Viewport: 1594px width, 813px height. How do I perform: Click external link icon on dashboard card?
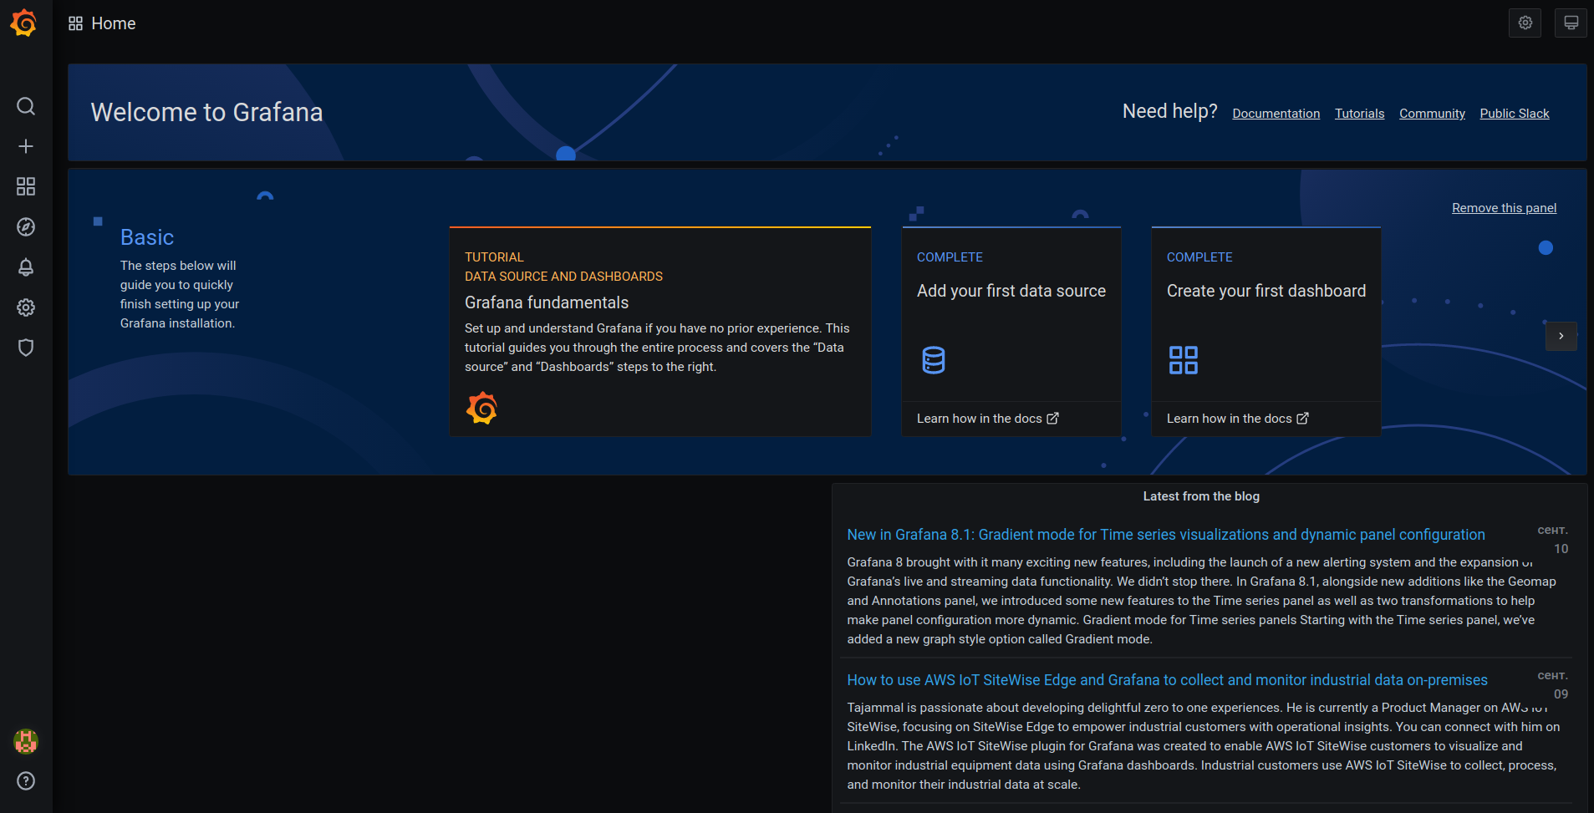[1303, 419]
